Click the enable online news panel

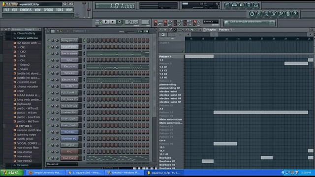tap(250, 23)
